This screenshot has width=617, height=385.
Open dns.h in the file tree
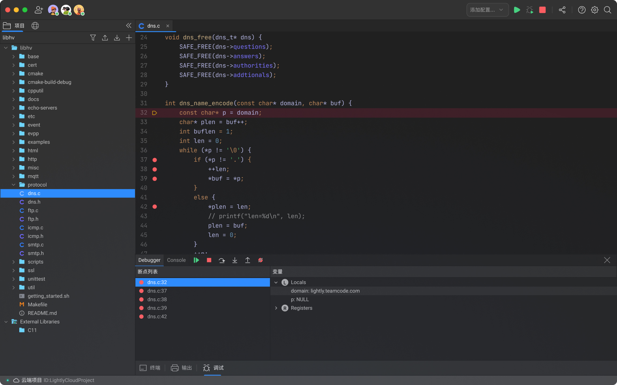tap(67, 202)
